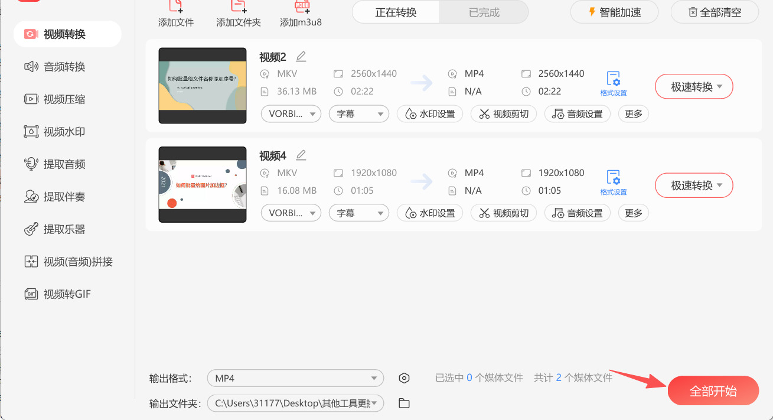Select the 视频4 video thumbnail

(203, 184)
